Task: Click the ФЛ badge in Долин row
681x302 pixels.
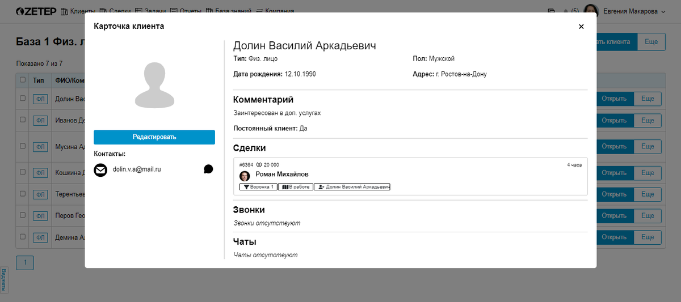Action: pyautogui.click(x=40, y=99)
